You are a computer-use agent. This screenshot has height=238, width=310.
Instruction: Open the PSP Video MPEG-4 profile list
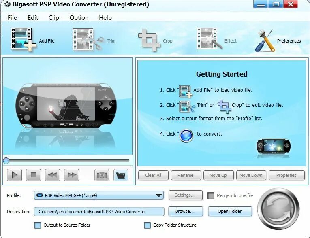pyautogui.click(x=99, y=195)
